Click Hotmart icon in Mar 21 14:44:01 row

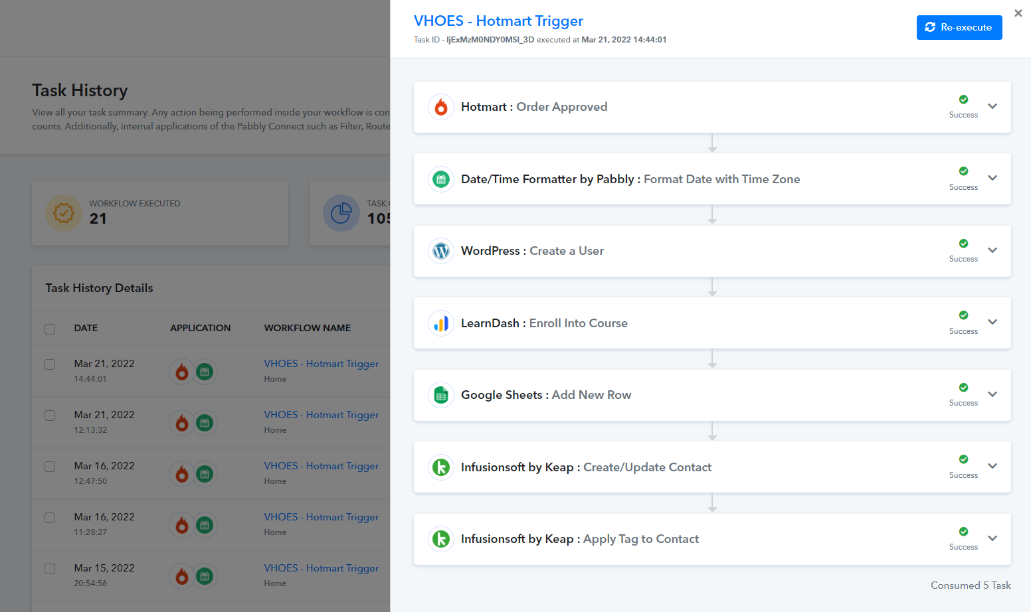point(182,372)
